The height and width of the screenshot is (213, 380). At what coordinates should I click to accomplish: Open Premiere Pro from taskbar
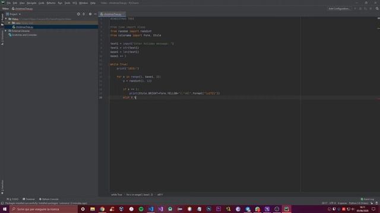218,209
